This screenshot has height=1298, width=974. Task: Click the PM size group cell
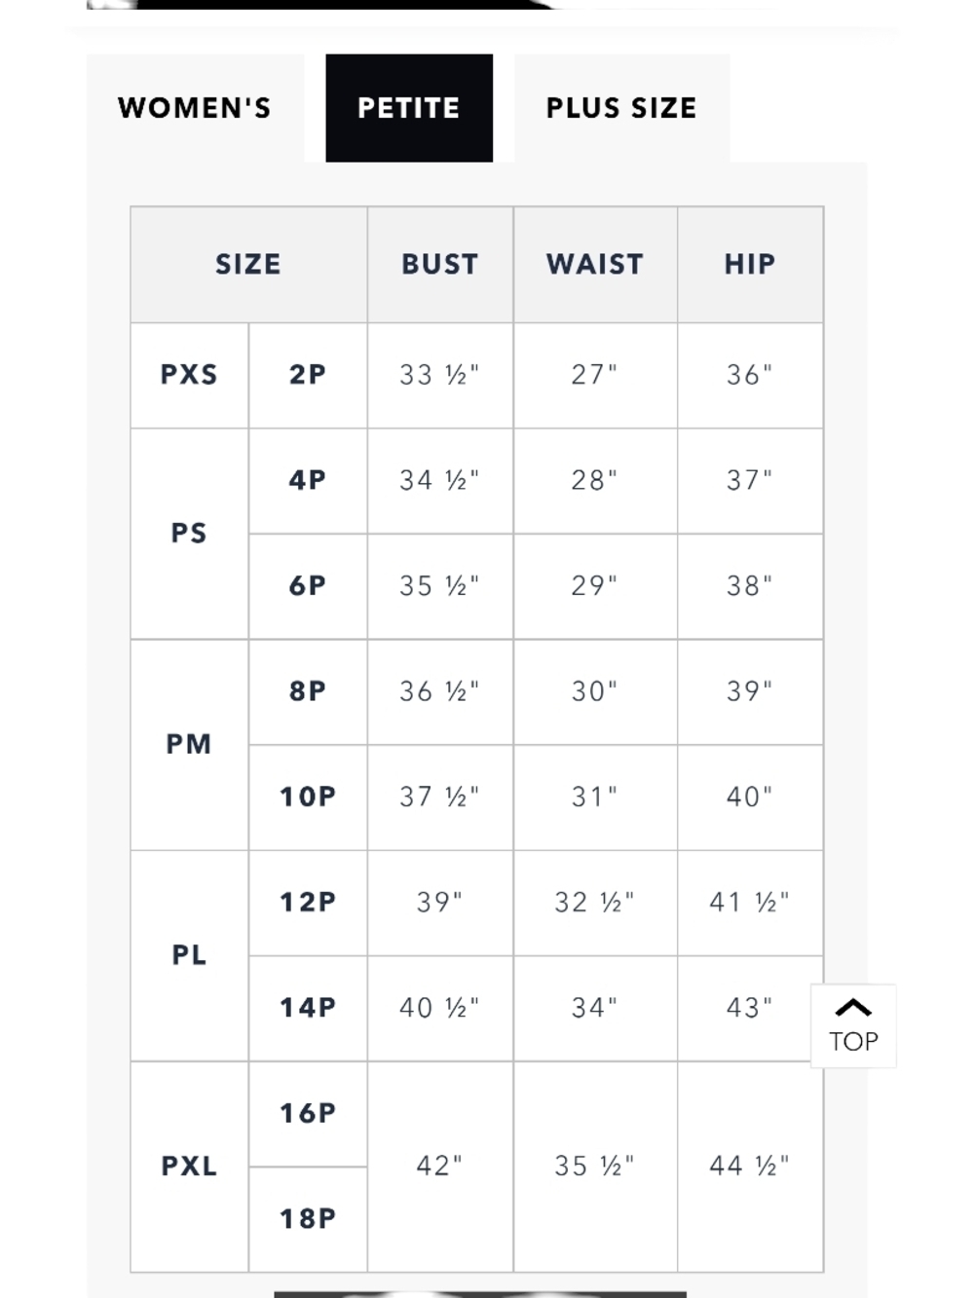(189, 745)
